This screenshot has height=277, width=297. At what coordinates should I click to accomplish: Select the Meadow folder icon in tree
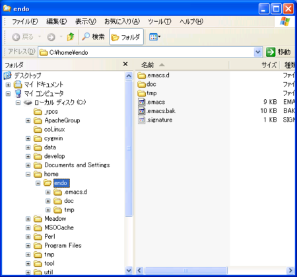point(38,219)
